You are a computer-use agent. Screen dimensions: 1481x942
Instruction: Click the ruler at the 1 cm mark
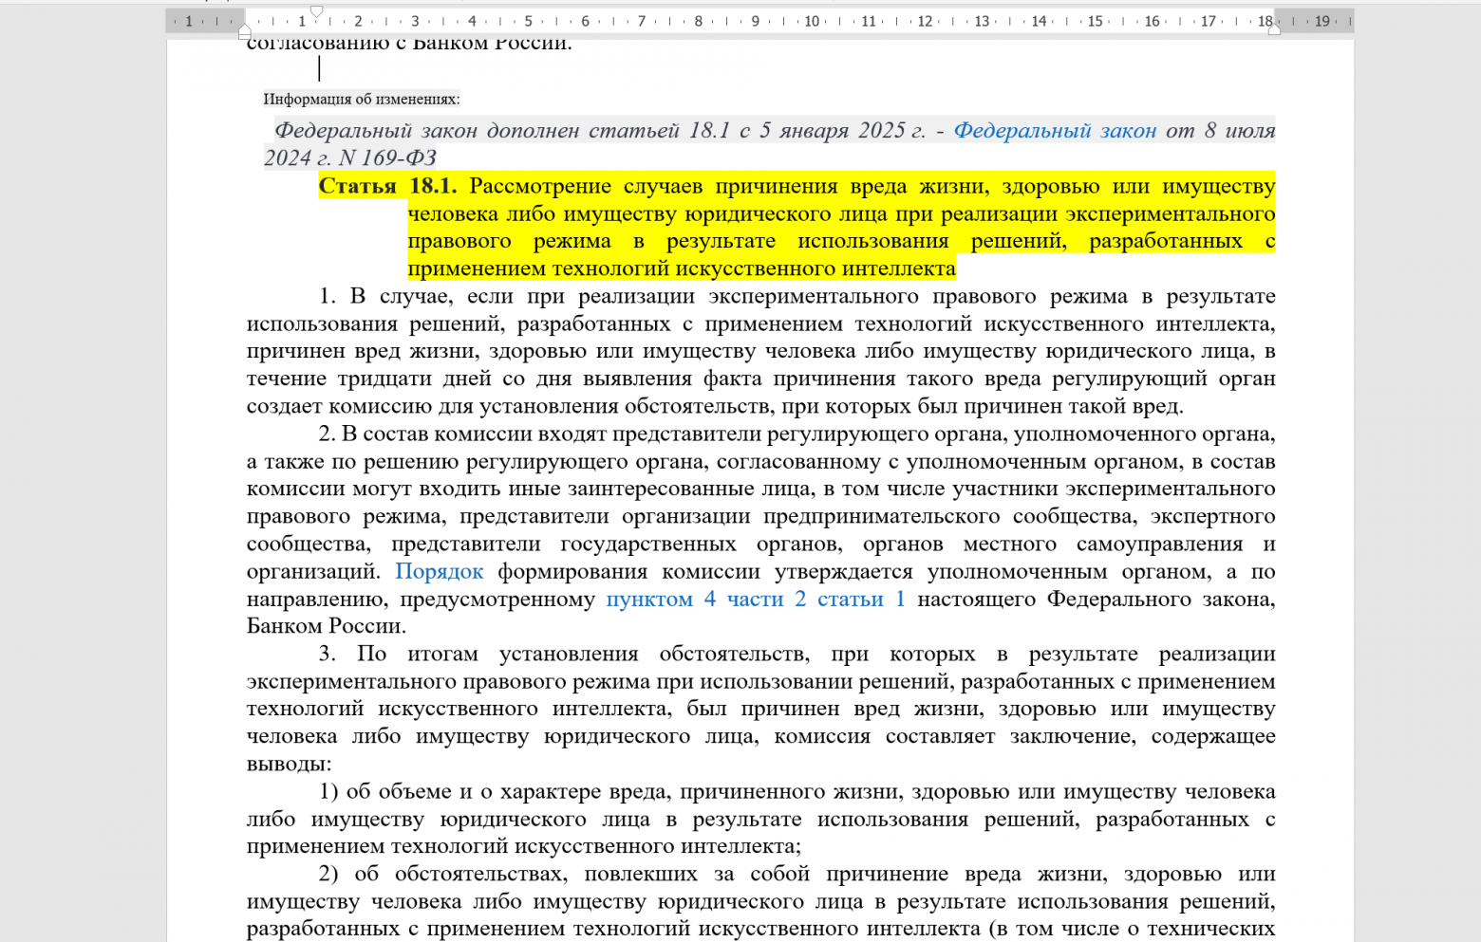click(302, 19)
